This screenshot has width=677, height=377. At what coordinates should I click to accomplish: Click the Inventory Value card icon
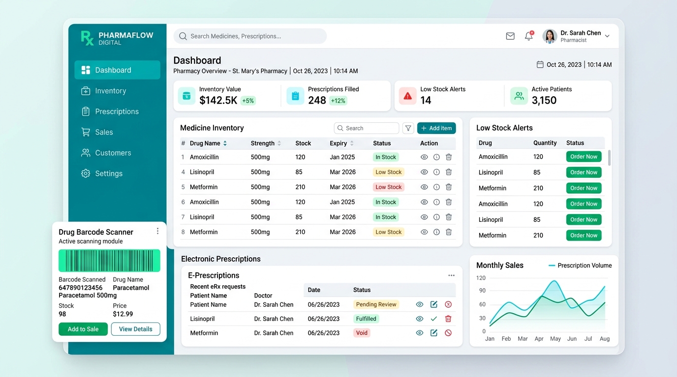pos(186,96)
